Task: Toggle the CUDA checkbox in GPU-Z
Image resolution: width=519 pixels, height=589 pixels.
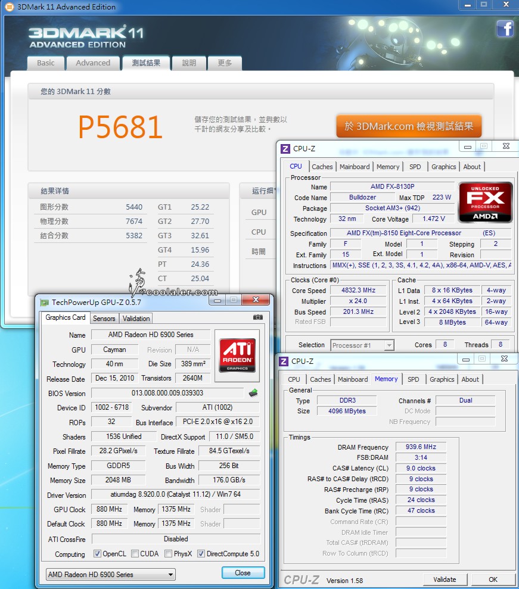Action: pos(135,554)
